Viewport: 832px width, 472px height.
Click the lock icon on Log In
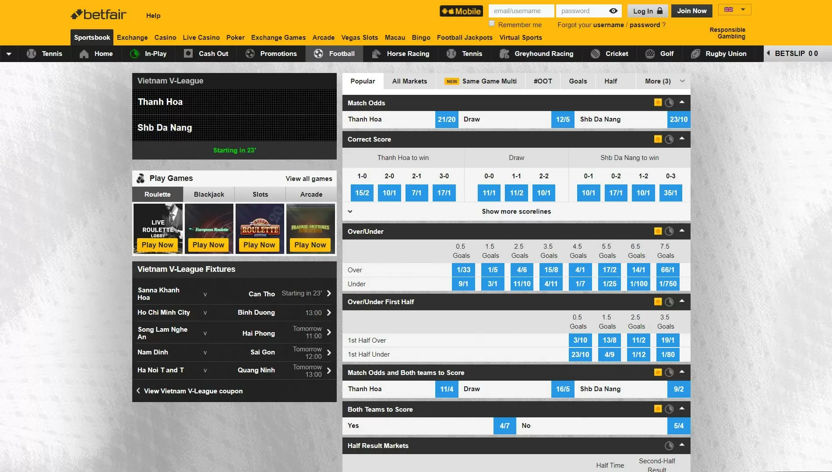tap(660, 11)
